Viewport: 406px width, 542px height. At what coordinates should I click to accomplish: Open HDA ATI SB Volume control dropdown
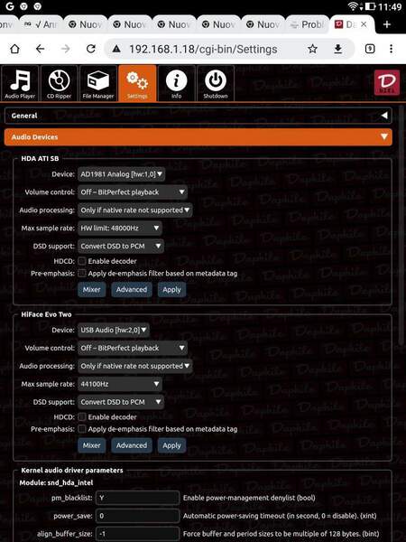pos(133,192)
